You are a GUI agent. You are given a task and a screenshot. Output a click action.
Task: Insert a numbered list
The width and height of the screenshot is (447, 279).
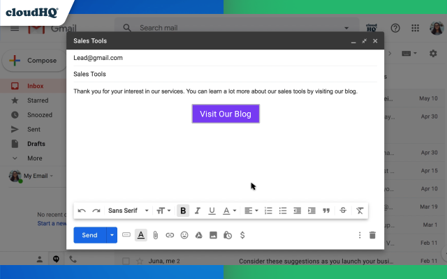268,211
